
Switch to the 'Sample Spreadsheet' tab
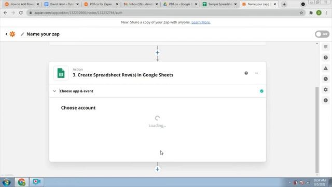click(220, 4)
